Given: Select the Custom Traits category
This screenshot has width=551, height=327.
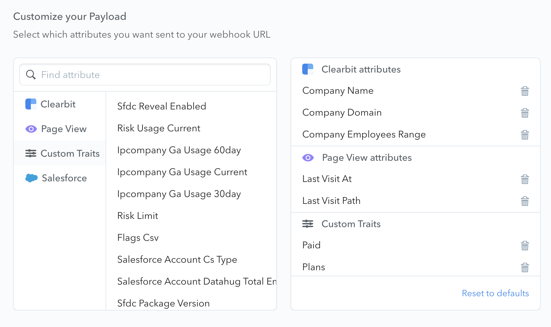Looking at the screenshot, I should (60, 153).
